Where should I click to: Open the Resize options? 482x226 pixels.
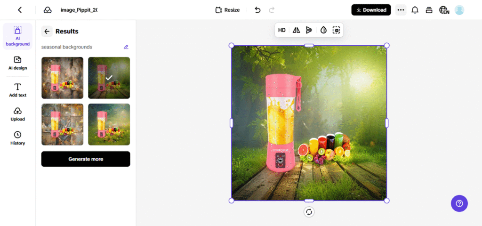point(227,10)
